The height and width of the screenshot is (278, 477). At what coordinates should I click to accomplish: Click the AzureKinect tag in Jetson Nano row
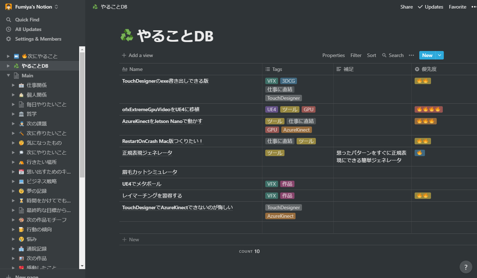297,130
